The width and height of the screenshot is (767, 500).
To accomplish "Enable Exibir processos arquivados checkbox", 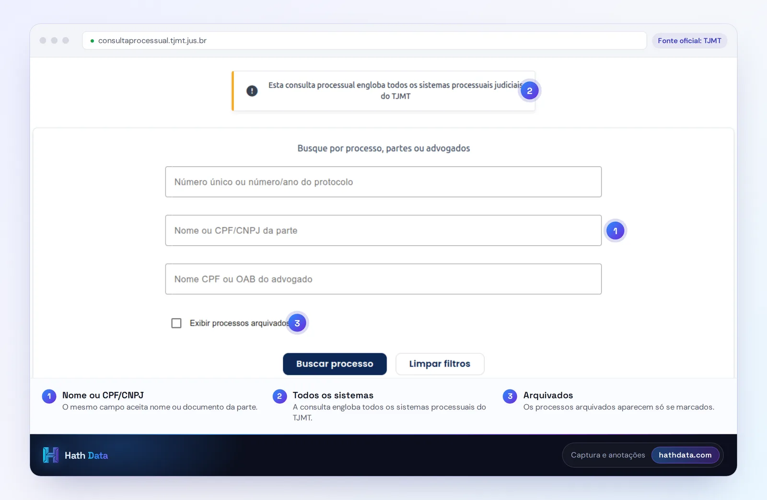I will tap(176, 323).
